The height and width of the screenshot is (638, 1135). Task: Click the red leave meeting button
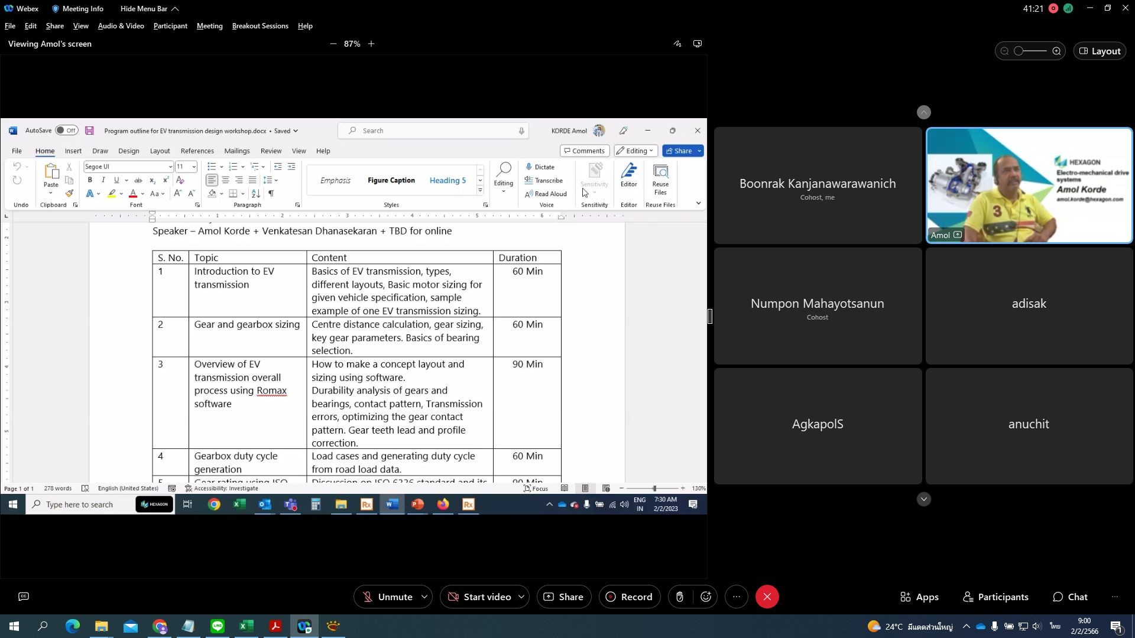(x=767, y=597)
